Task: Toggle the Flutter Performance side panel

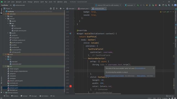Action: (x=176, y=15)
